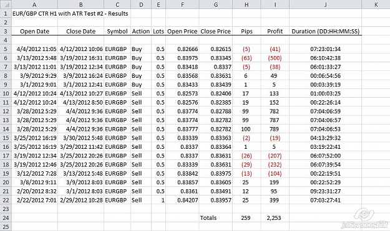The image size is (390, 231).
Task: Select the 'Close Price' header cell
Action: click(216, 31)
